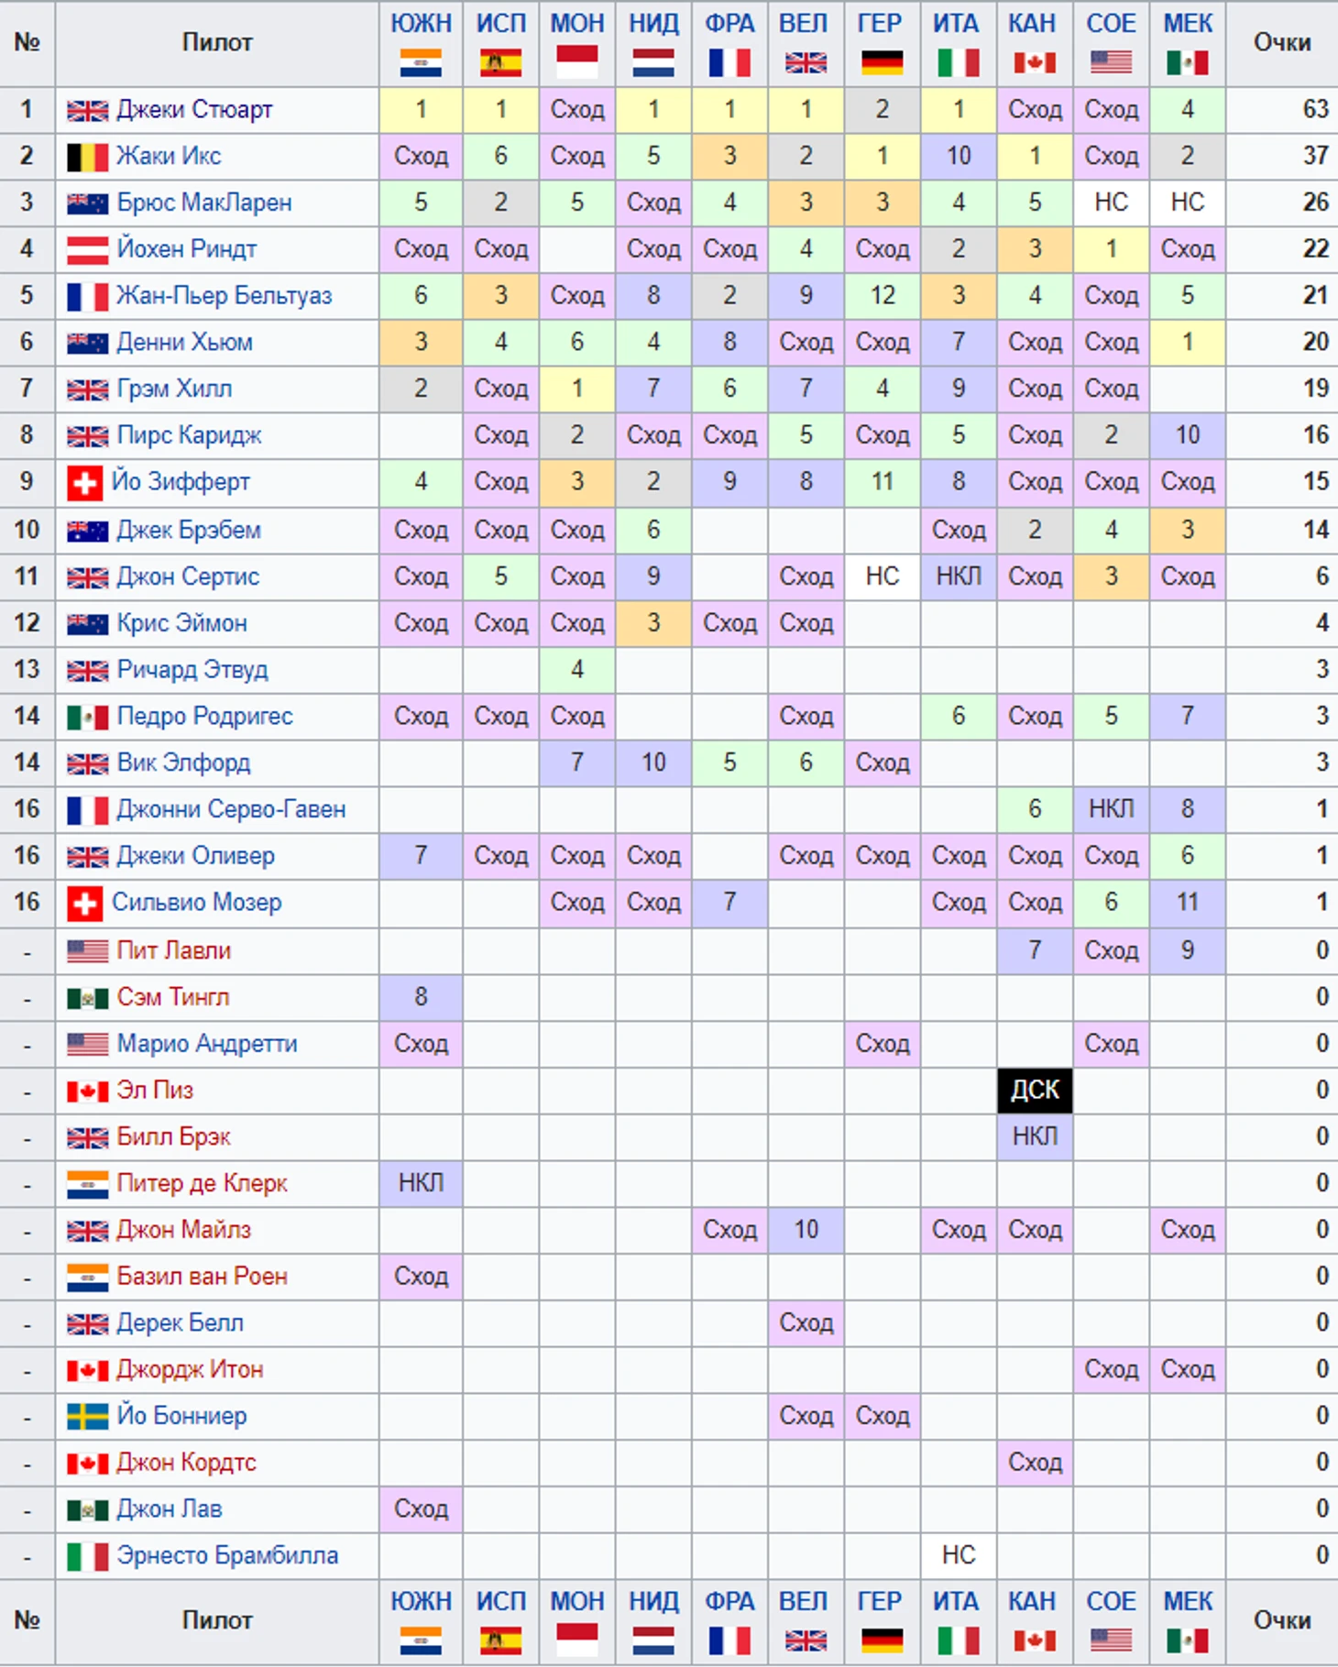The width and height of the screenshot is (1338, 1667).
Task: Click the France flag under ФРА in top header
Action: (x=729, y=62)
